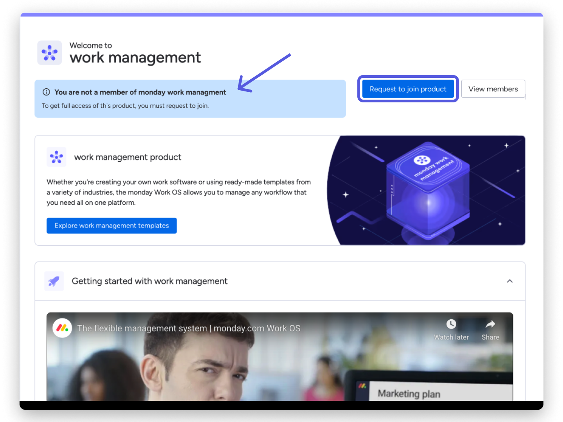The width and height of the screenshot is (563, 422).
Task: Click the Share arrow icon on video
Action: point(490,324)
